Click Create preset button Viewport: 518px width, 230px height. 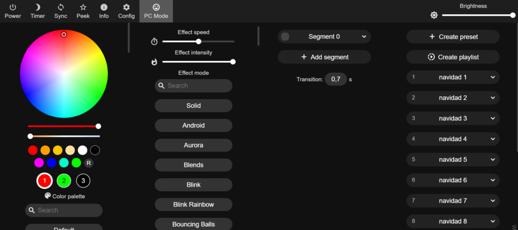coord(453,37)
